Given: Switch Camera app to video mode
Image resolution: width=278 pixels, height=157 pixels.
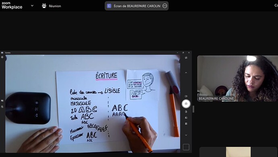Looking at the screenshot, I should tap(186, 96).
